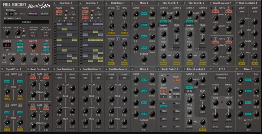Click the P.BEND knob
The height and width of the screenshot is (134, 262).
click(x=7, y=32)
